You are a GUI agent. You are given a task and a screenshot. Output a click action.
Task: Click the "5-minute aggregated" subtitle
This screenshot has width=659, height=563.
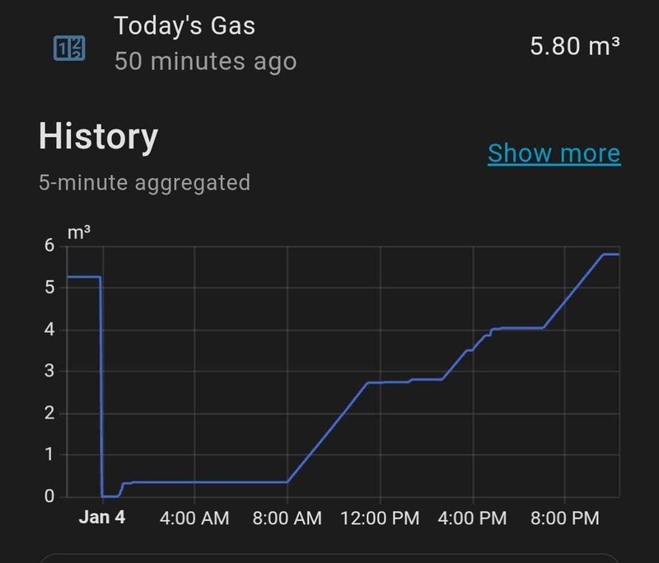144,182
